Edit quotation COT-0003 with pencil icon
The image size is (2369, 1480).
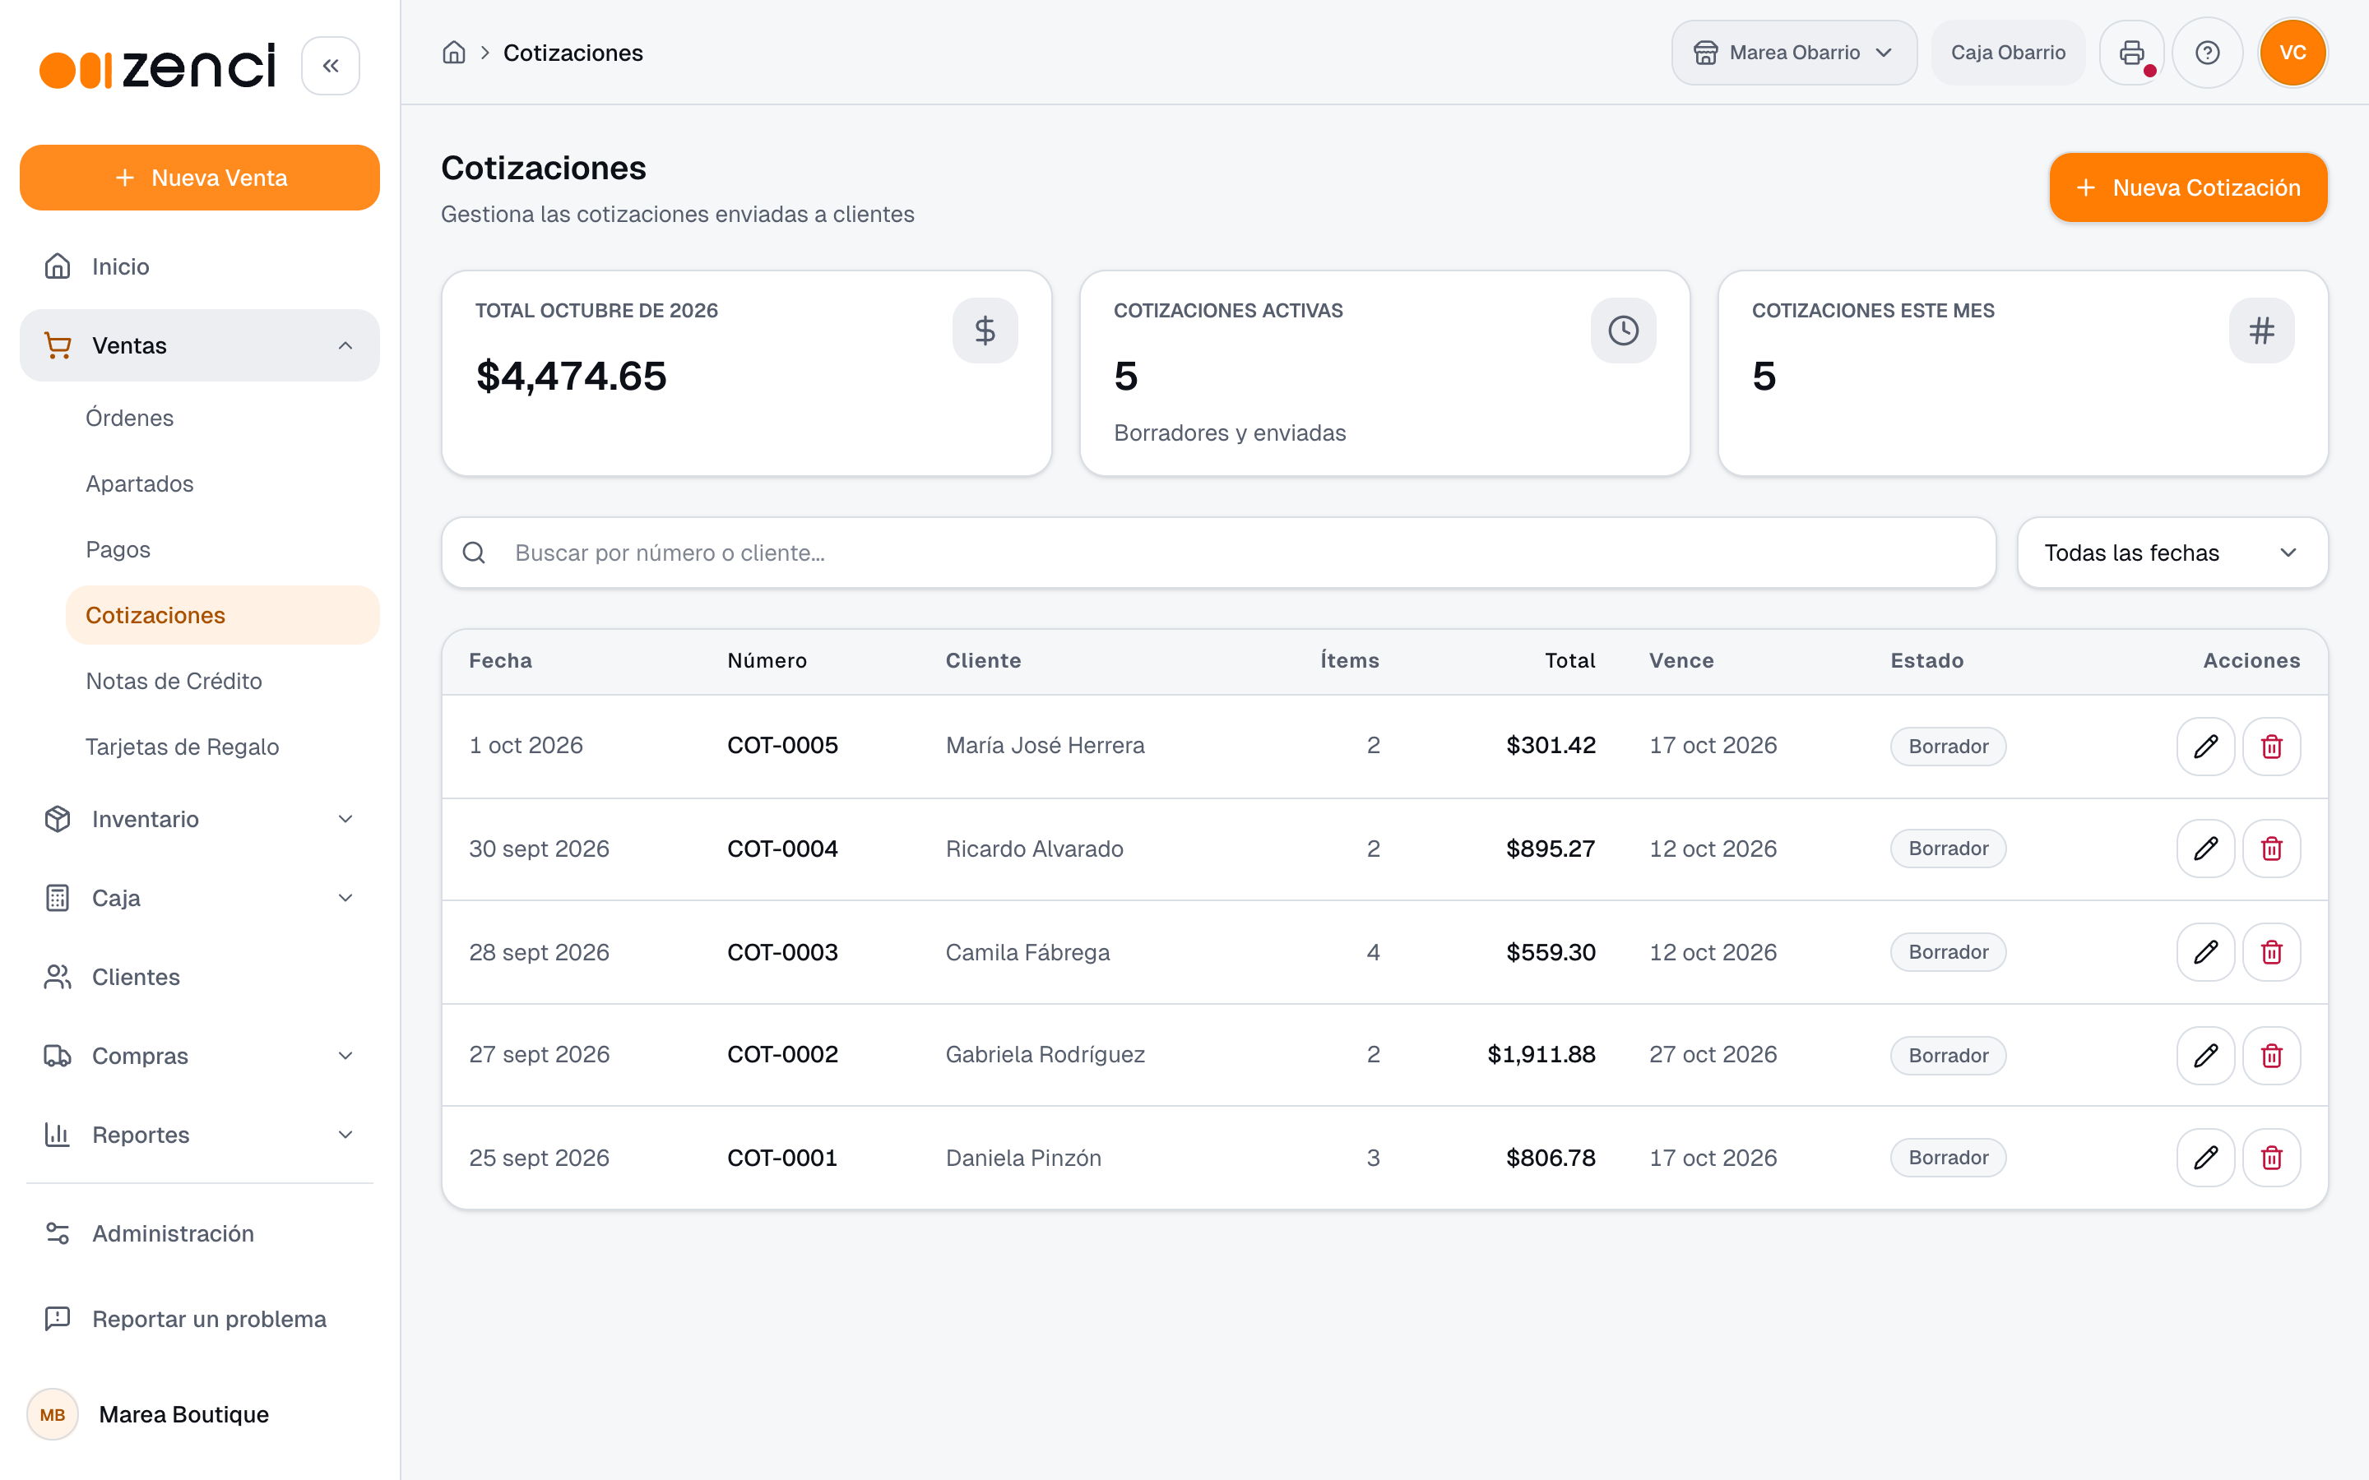[2205, 952]
